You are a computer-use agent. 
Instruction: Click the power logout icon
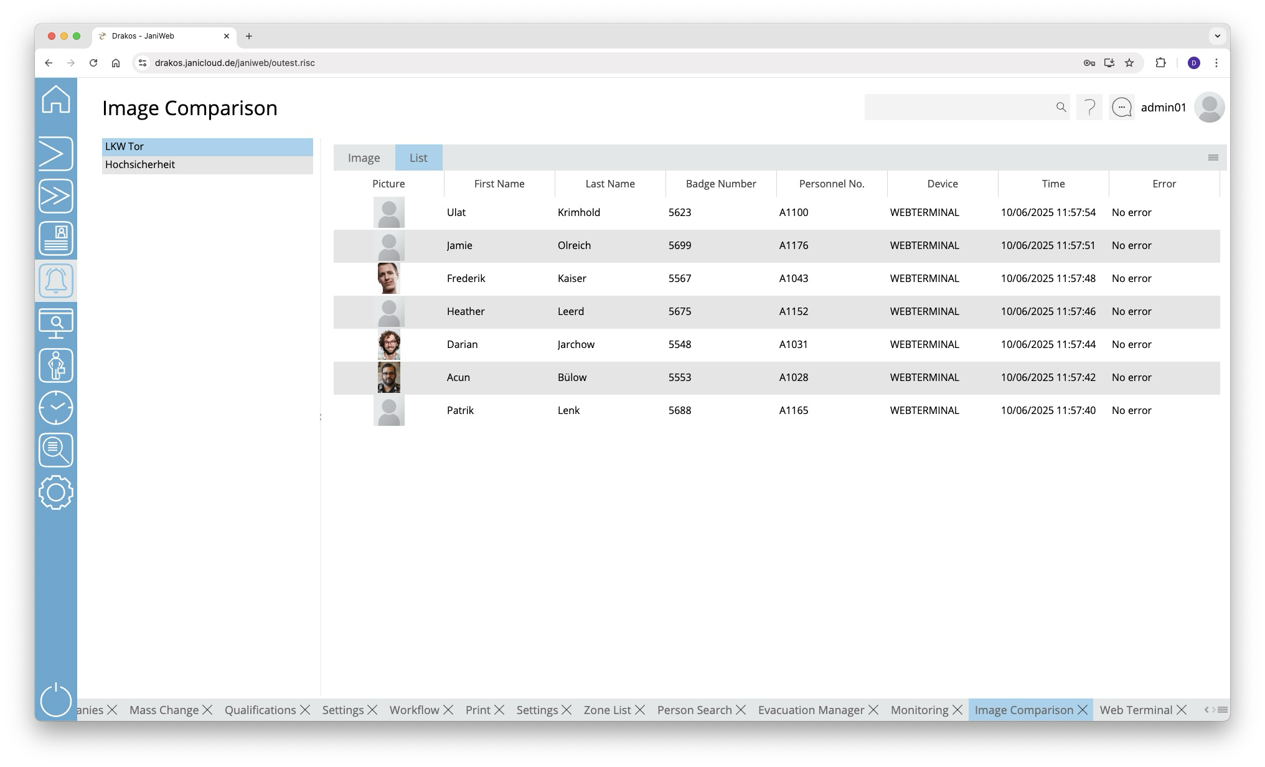pyautogui.click(x=56, y=700)
